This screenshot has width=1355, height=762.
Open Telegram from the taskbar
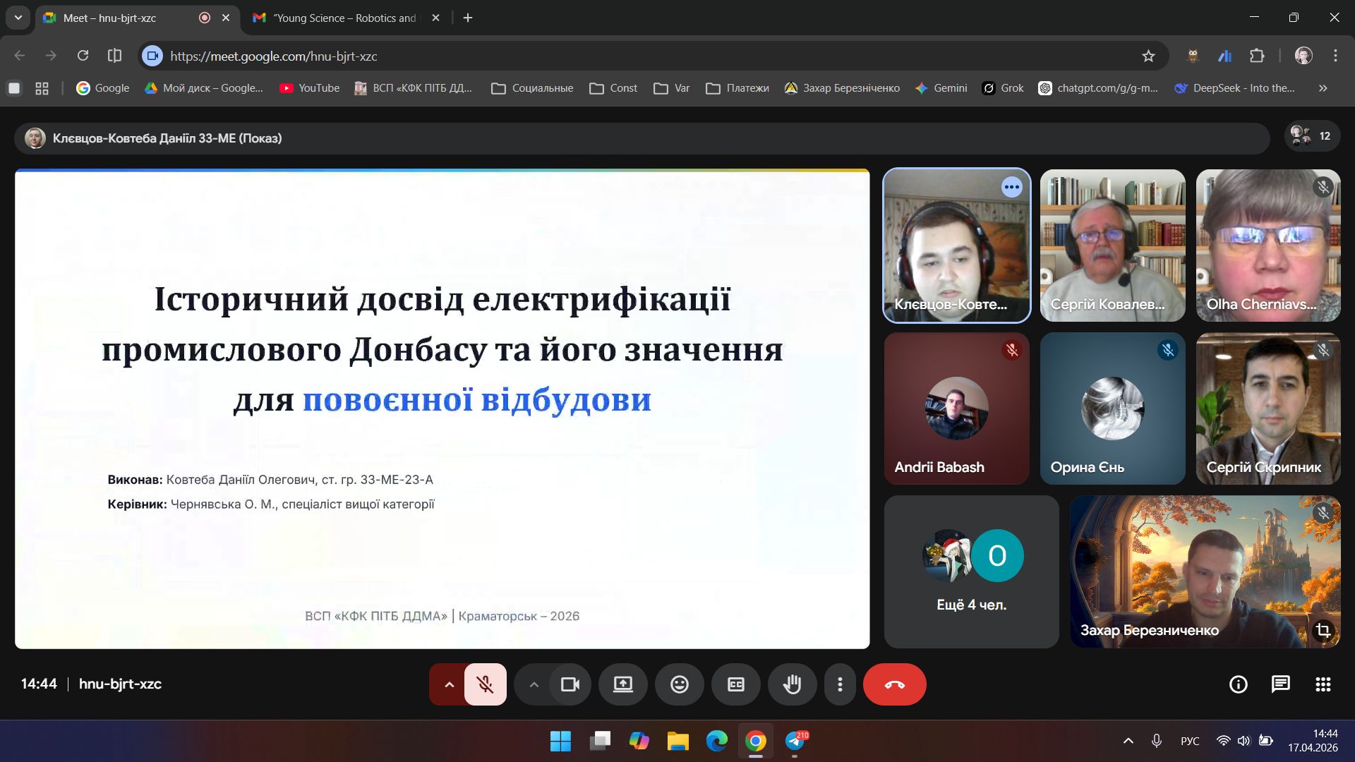pos(795,742)
